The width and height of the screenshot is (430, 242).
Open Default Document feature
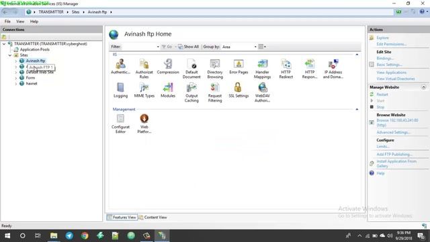point(191,69)
